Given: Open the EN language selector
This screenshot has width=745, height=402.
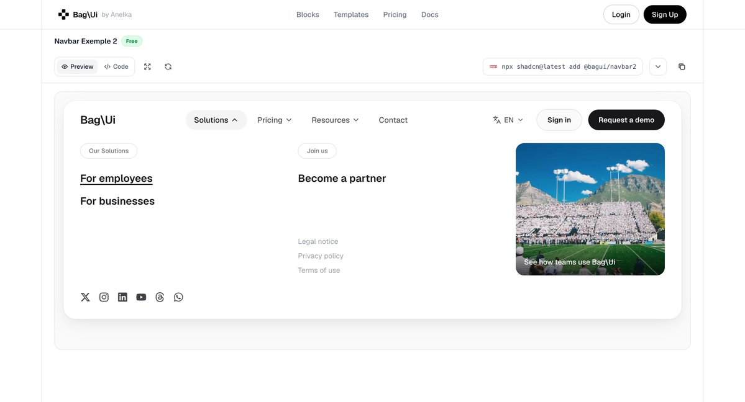Looking at the screenshot, I should (x=508, y=120).
